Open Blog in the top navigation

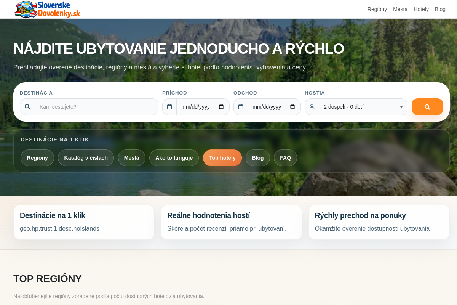pos(440,9)
